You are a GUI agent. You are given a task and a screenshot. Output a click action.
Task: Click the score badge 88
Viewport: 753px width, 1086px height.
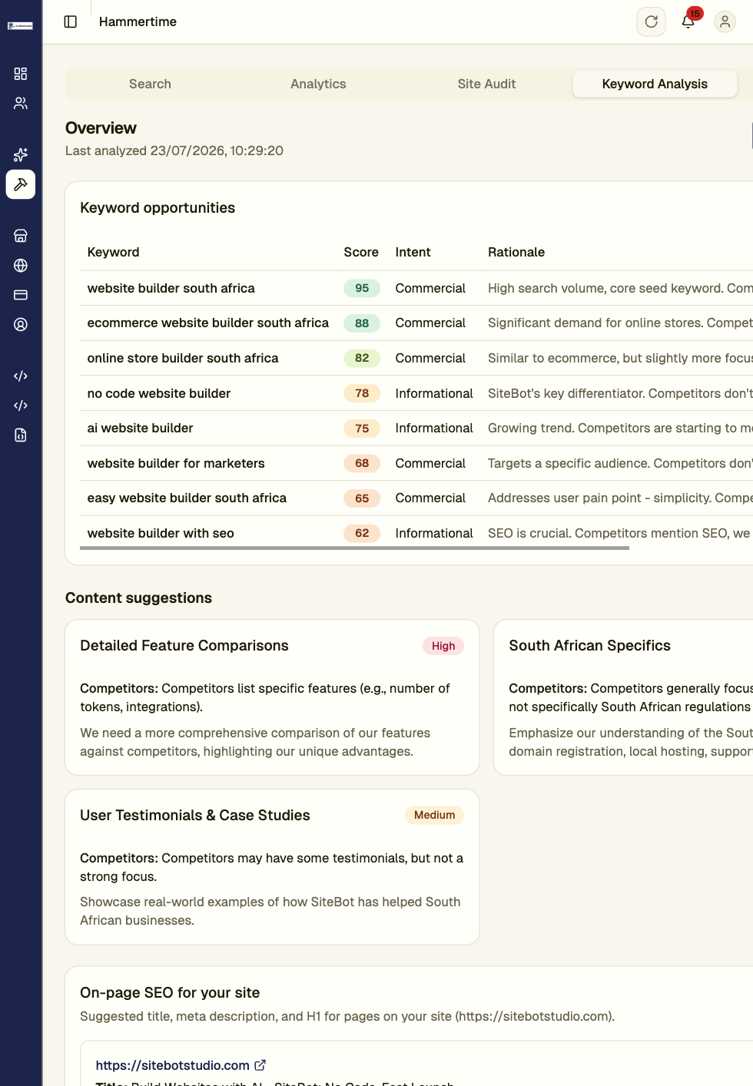tap(362, 323)
